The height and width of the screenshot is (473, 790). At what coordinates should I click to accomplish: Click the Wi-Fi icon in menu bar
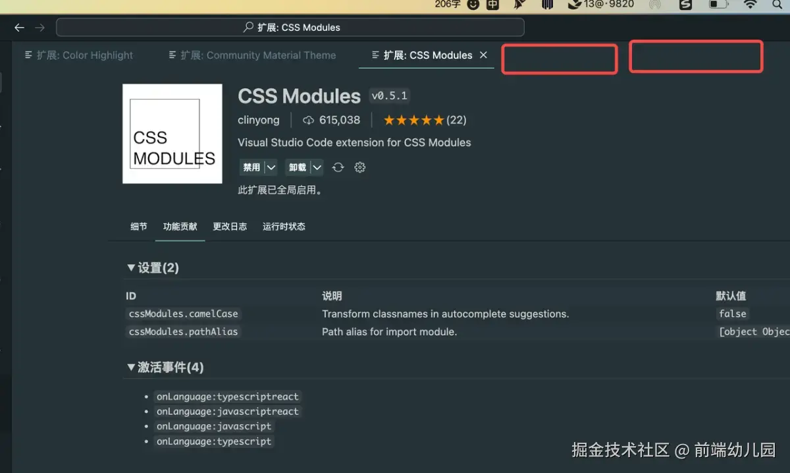(x=750, y=5)
